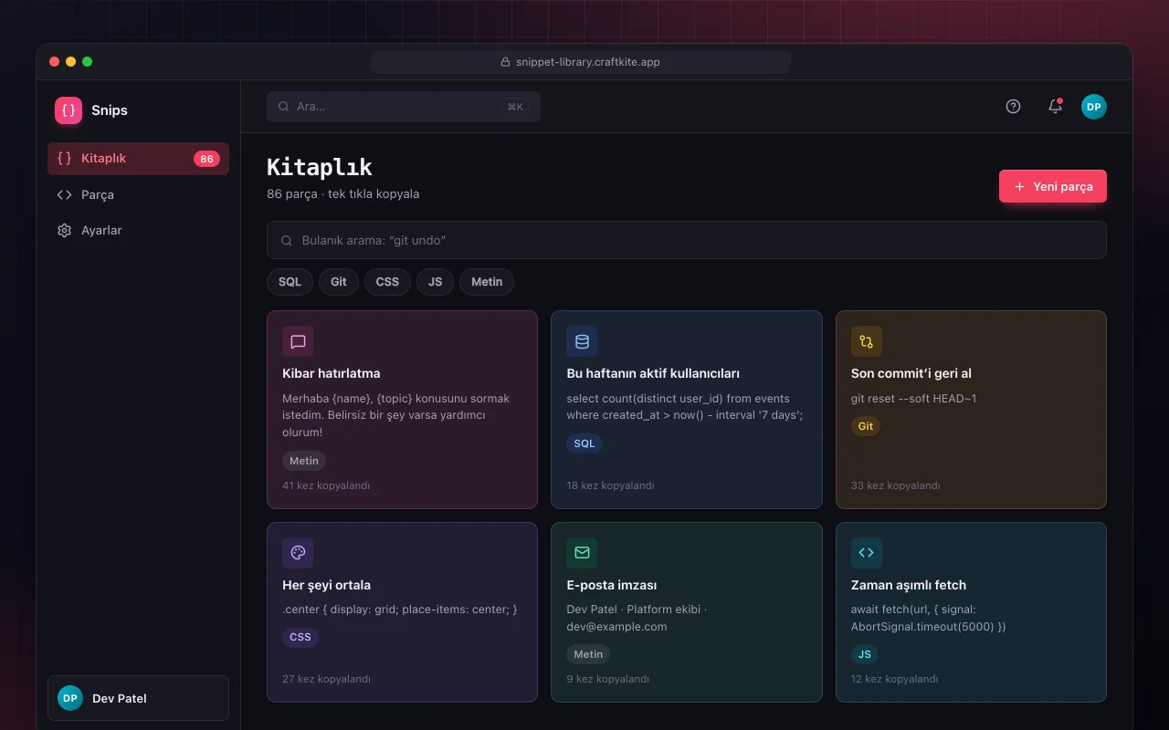Click the Yeni parça button

pyautogui.click(x=1053, y=186)
